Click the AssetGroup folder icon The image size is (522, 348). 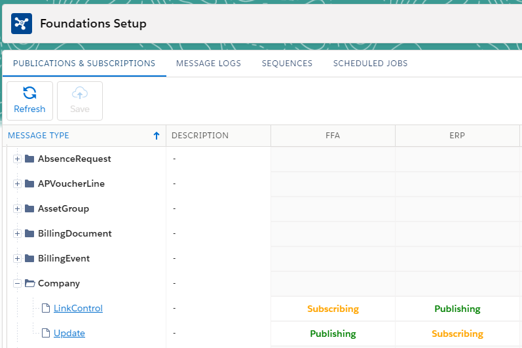coord(29,208)
